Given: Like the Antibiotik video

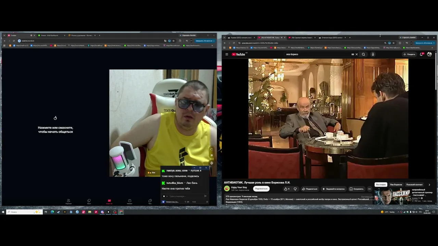Looking at the screenshot, I should click(287, 189).
